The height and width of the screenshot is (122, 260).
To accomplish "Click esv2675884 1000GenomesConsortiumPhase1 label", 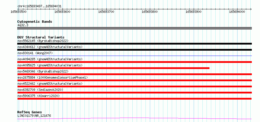I will tap(53, 77).
